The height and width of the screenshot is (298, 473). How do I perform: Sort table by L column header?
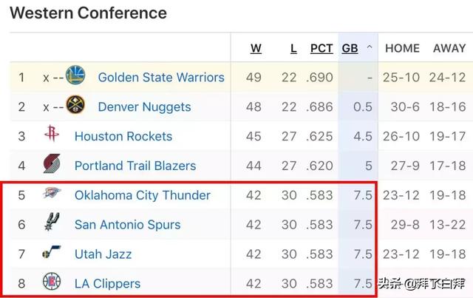pos(293,48)
